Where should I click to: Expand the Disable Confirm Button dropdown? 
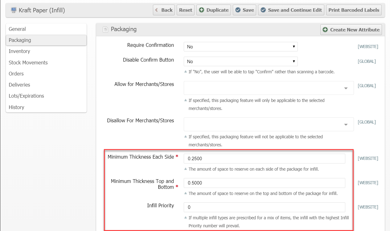click(x=240, y=62)
